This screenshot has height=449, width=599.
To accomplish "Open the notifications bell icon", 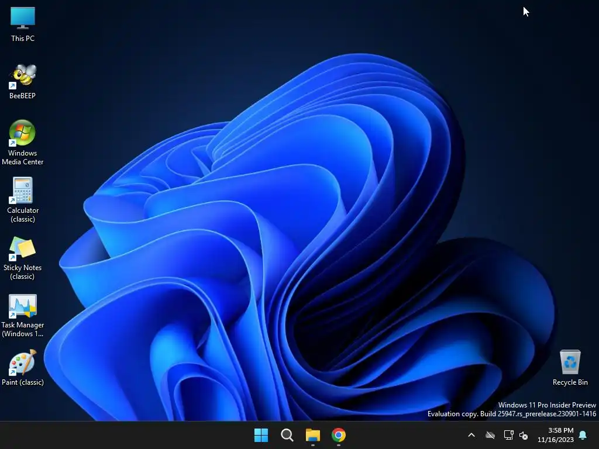I will click(583, 435).
